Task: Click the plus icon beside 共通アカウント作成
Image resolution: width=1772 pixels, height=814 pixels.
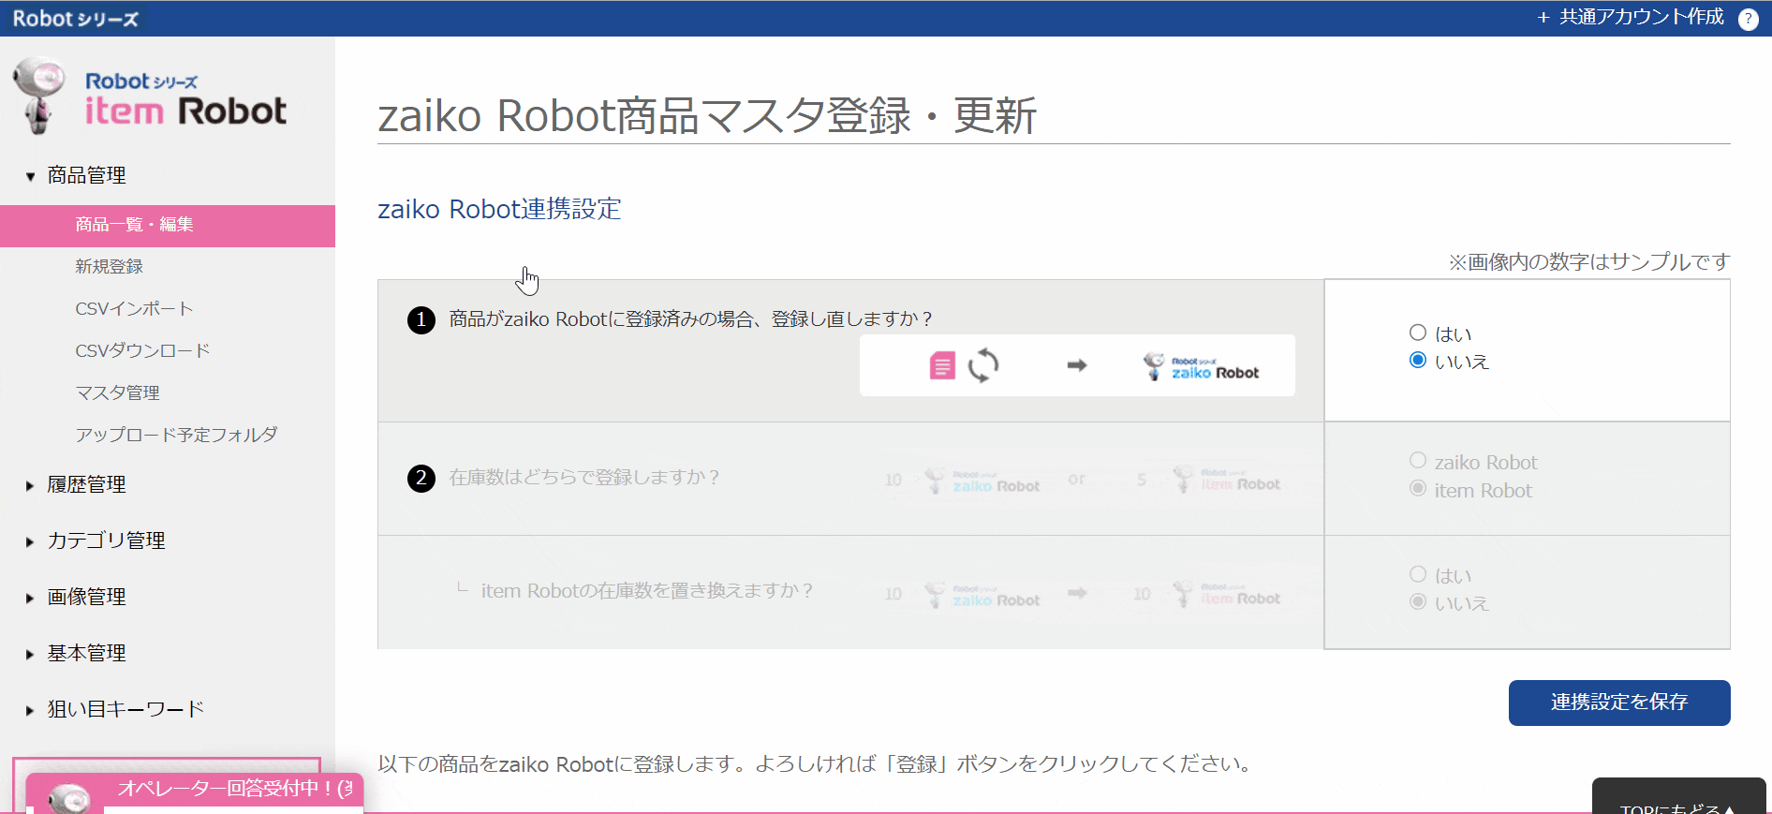Action: 1543,18
